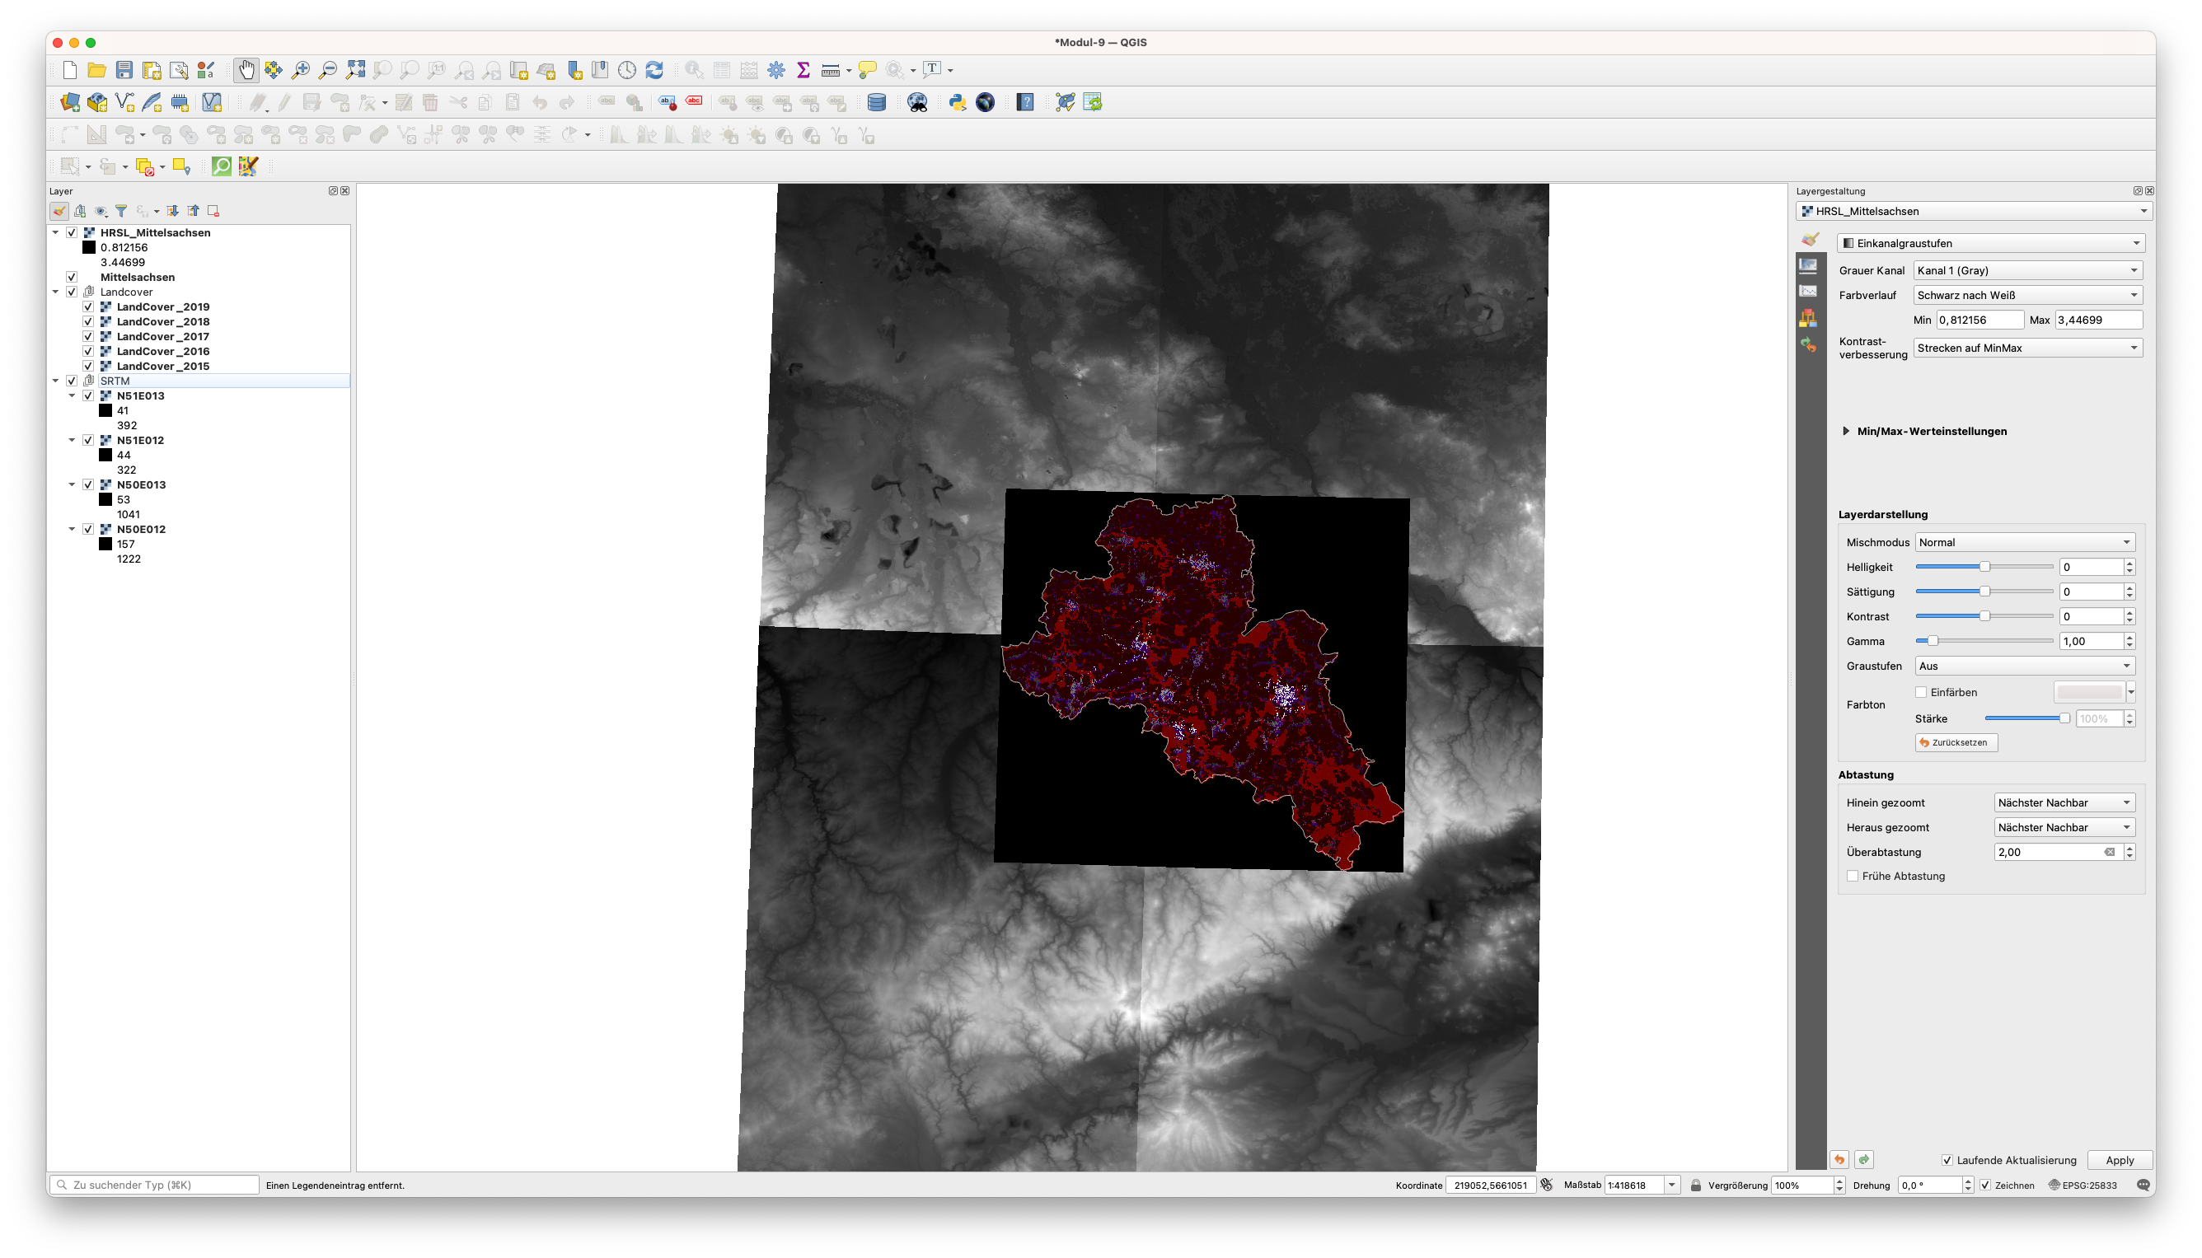Viewport: 2202px width, 1258px height.
Task: Toggle the SRTM group checkbox
Action: click(x=72, y=381)
